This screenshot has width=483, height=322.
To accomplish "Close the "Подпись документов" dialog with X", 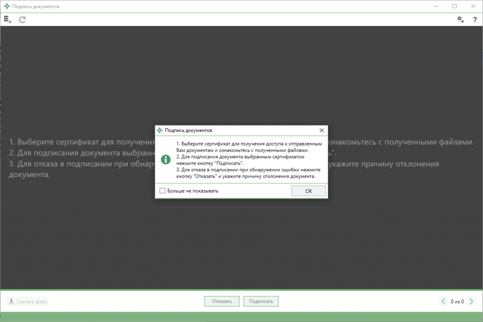I will click(322, 130).
